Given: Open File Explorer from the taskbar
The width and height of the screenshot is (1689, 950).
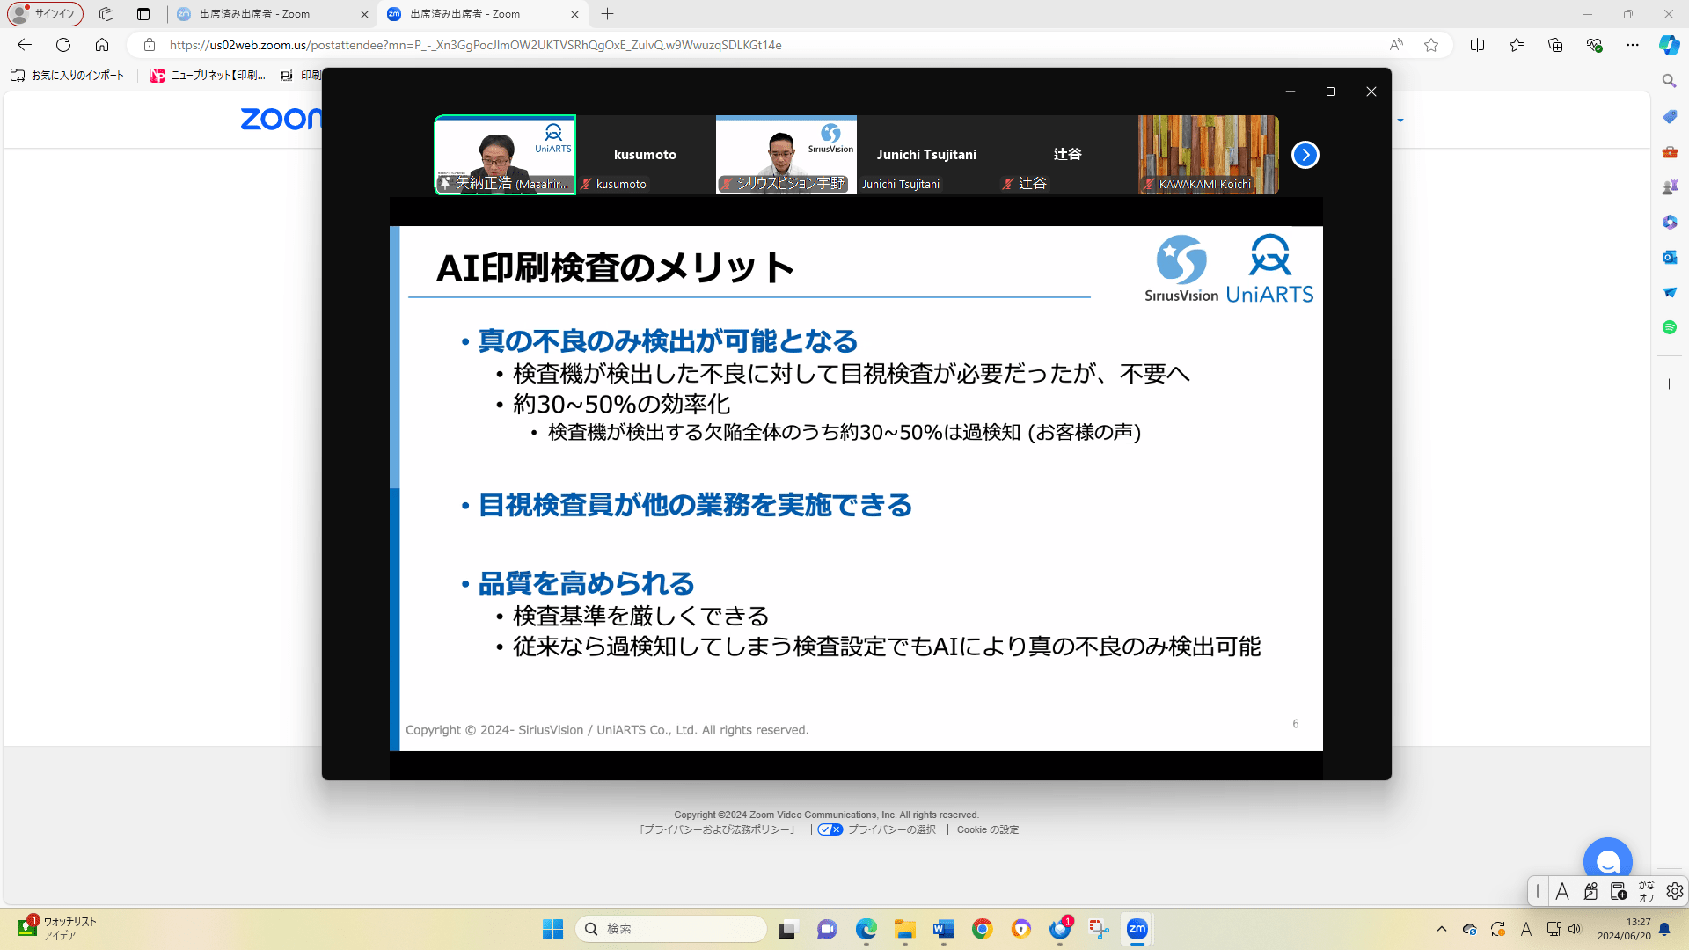Looking at the screenshot, I should tap(905, 929).
